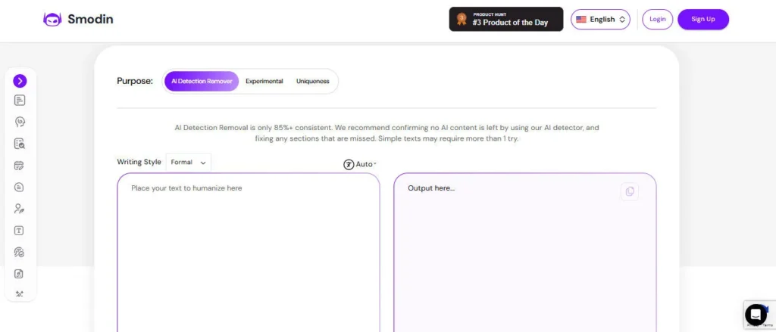Switch purpose to Uniqueness

pos(313,81)
